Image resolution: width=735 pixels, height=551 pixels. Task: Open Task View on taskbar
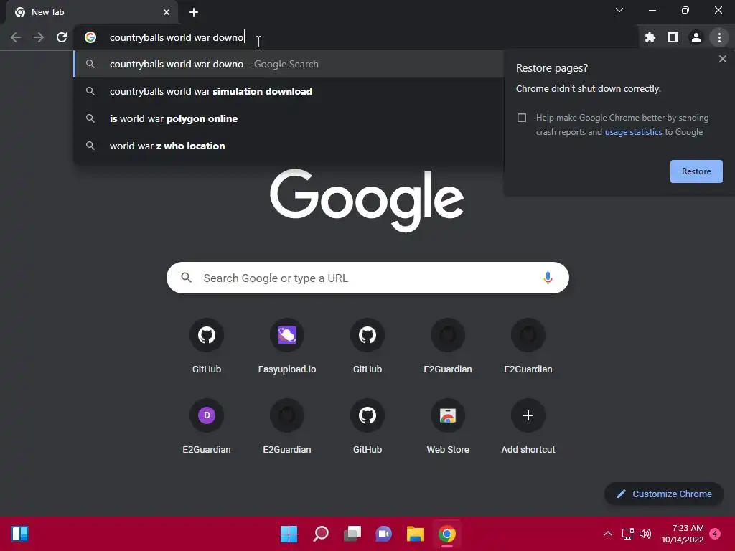click(x=352, y=534)
